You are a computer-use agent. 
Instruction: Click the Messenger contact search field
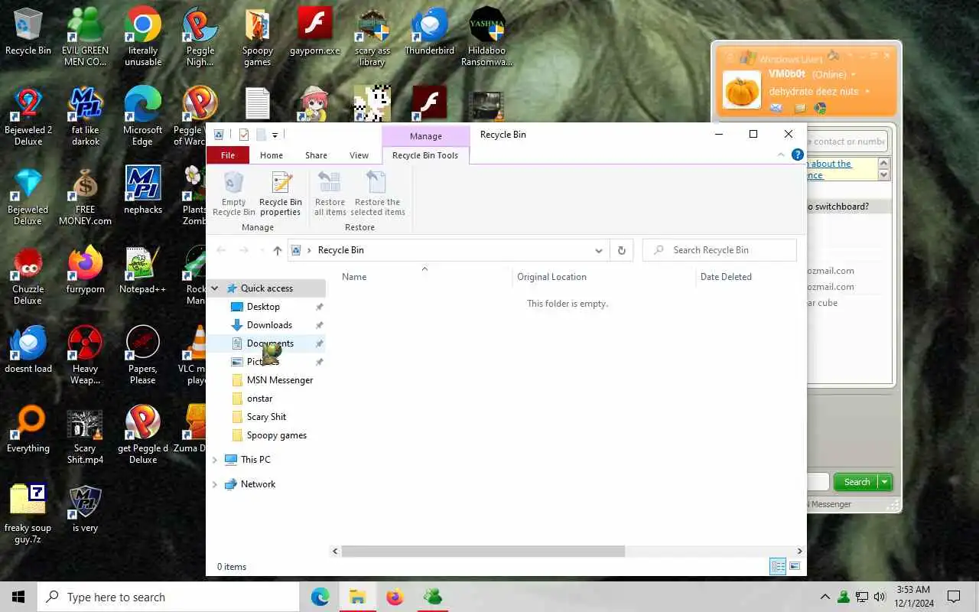(x=847, y=142)
